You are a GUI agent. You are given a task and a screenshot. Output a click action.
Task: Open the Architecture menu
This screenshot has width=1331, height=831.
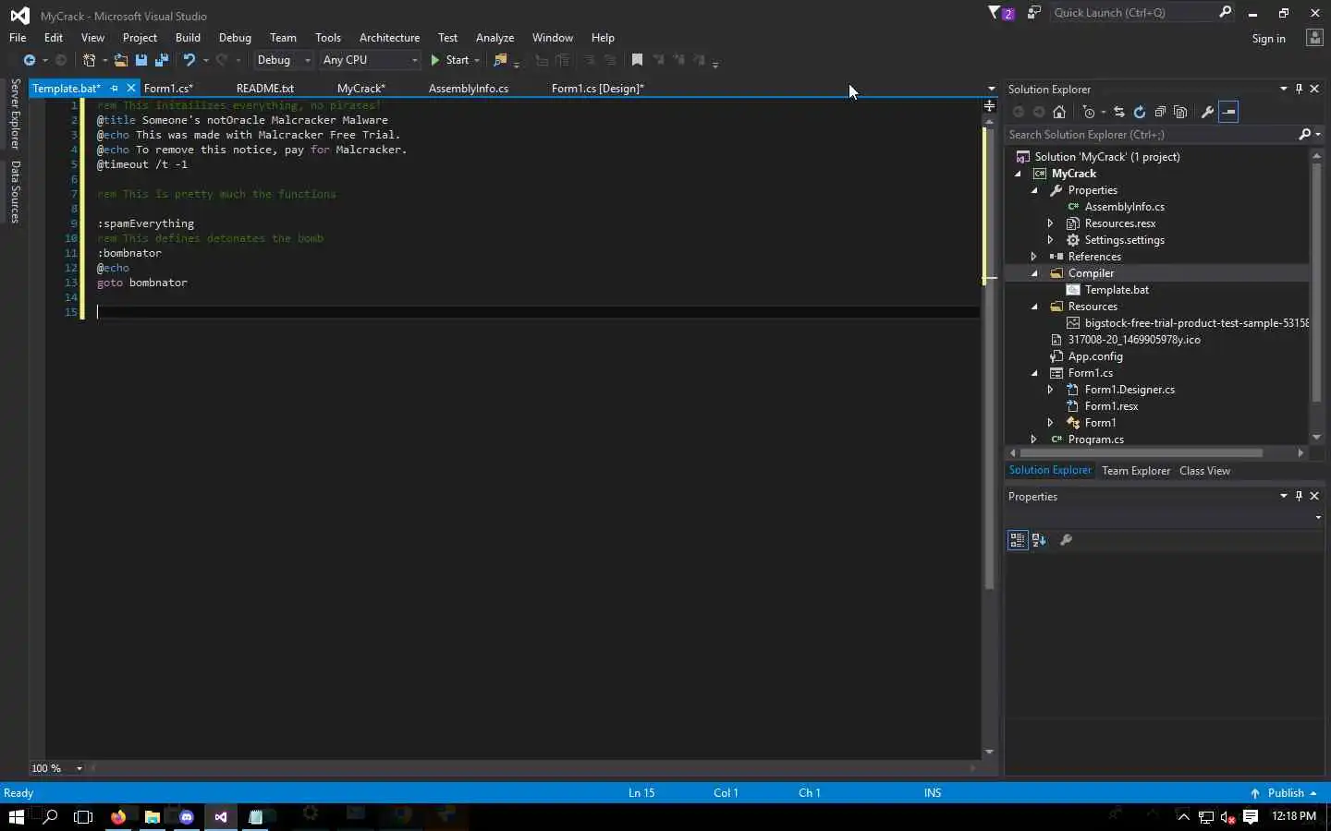pyautogui.click(x=389, y=38)
